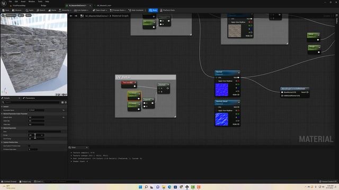Viewport: 339px width, 190px height.
Task: Open the Window menu
Action: coord(32,2)
